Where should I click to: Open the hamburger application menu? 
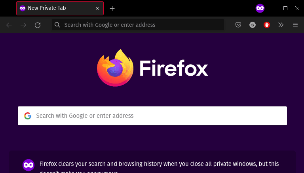pyautogui.click(x=295, y=25)
